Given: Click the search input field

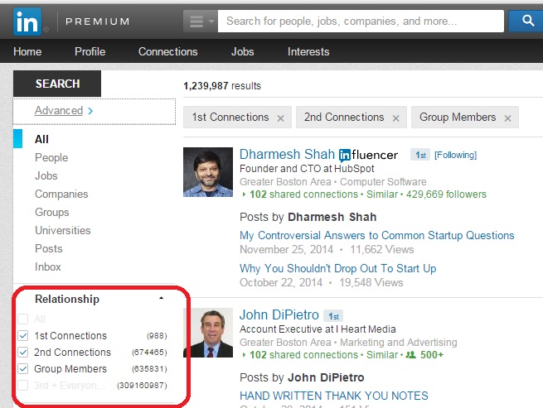Looking at the screenshot, I should [x=356, y=21].
